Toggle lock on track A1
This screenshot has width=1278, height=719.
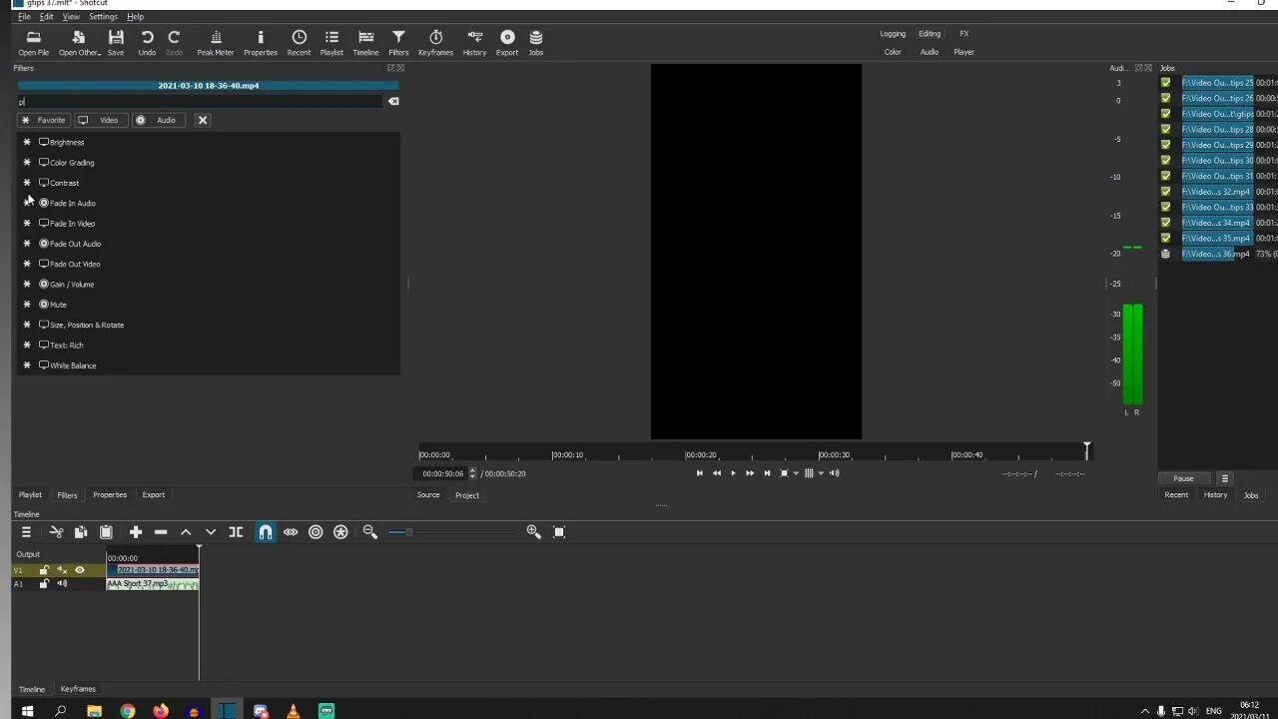(x=44, y=584)
